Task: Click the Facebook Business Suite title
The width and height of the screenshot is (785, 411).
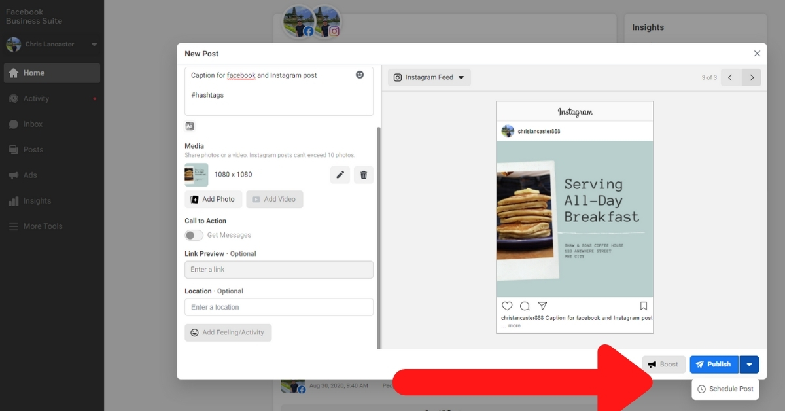Action: tap(34, 16)
